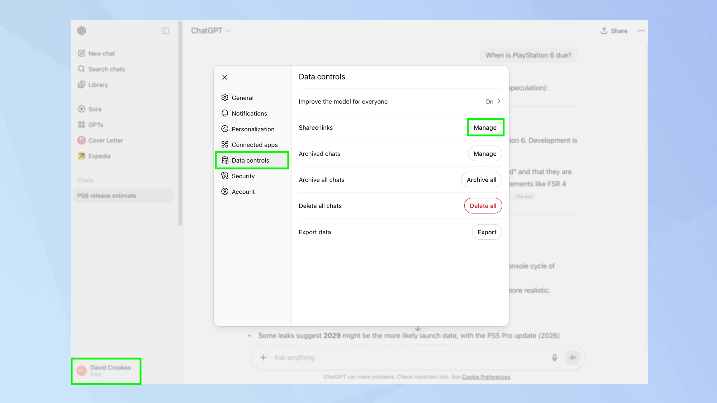The image size is (717, 403).
Task: Switch to the General settings tab
Action: pos(242,98)
